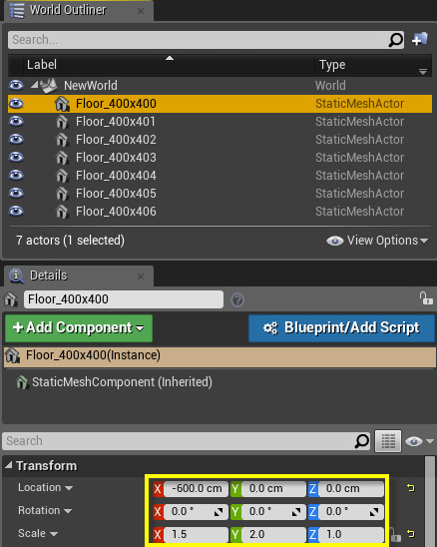The height and width of the screenshot is (547, 437).
Task: Open the property matrix grid button
Action: pos(388,441)
